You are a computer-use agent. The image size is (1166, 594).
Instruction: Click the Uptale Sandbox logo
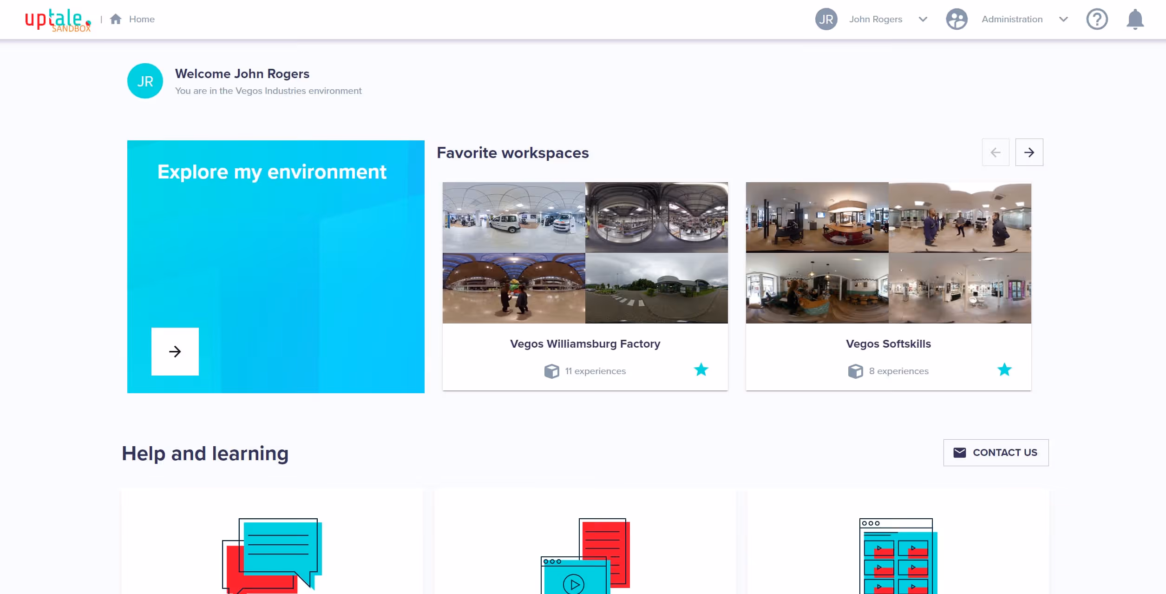(x=58, y=20)
